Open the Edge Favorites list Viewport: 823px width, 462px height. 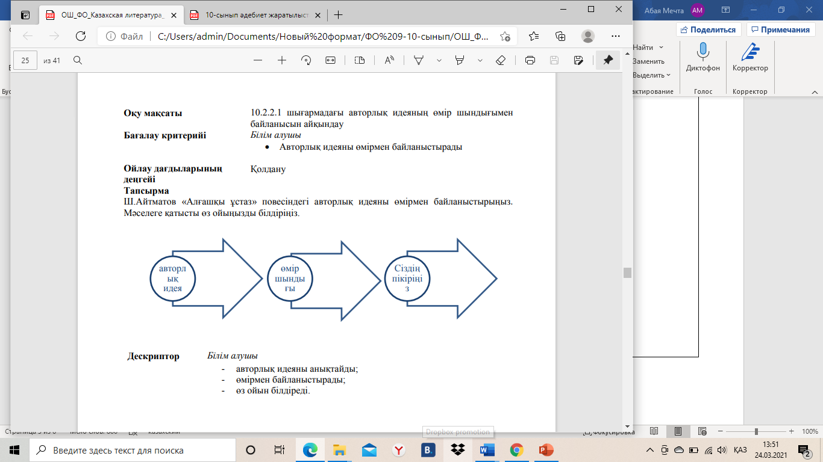pos(534,36)
